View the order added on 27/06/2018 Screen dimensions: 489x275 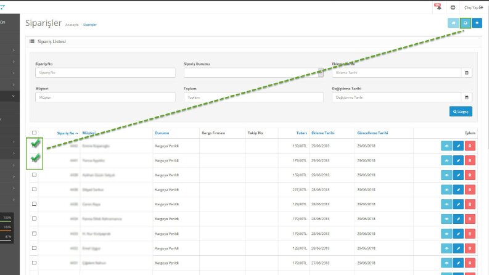(x=446, y=263)
